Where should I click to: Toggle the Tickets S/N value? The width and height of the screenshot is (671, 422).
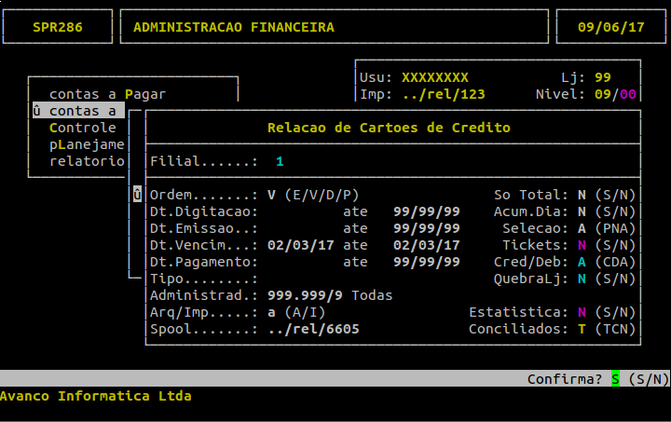(582, 245)
